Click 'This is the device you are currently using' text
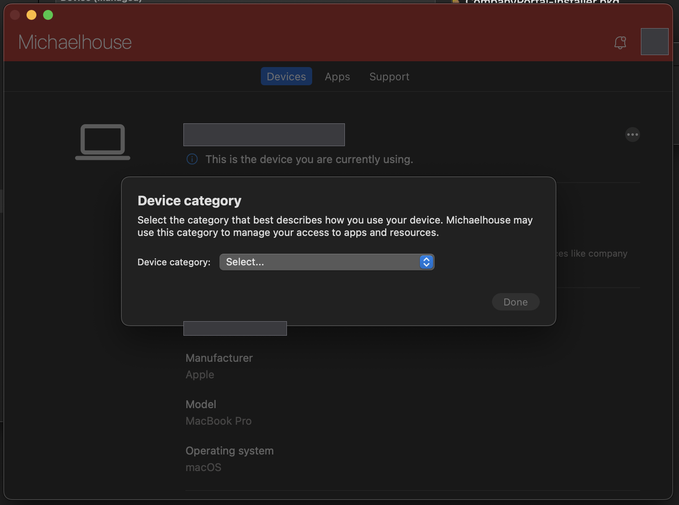Screen dimensions: 679x505 pos(309,159)
